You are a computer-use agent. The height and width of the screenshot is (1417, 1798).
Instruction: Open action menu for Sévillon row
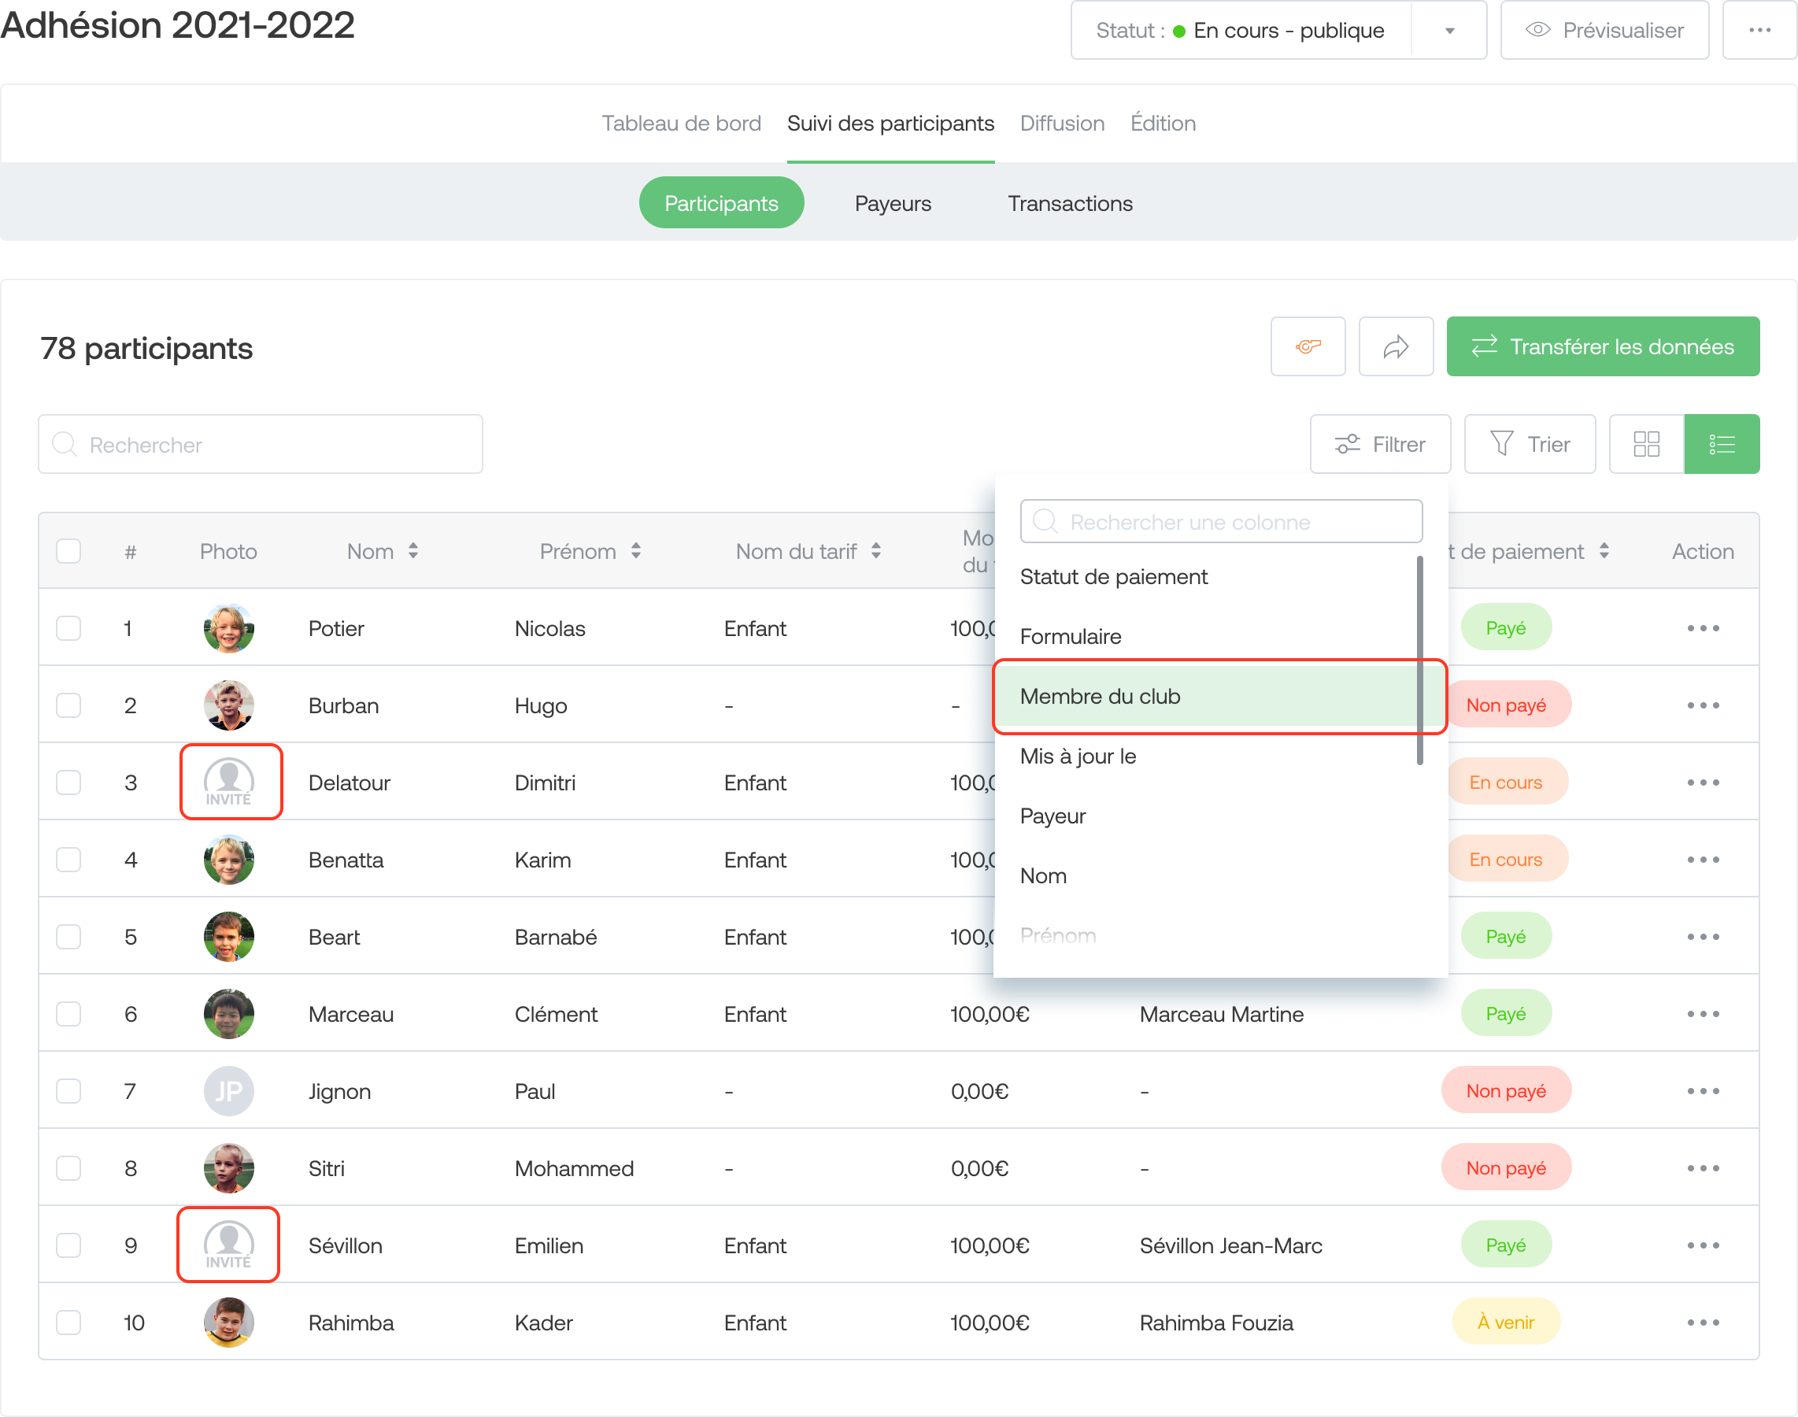[x=1703, y=1245]
